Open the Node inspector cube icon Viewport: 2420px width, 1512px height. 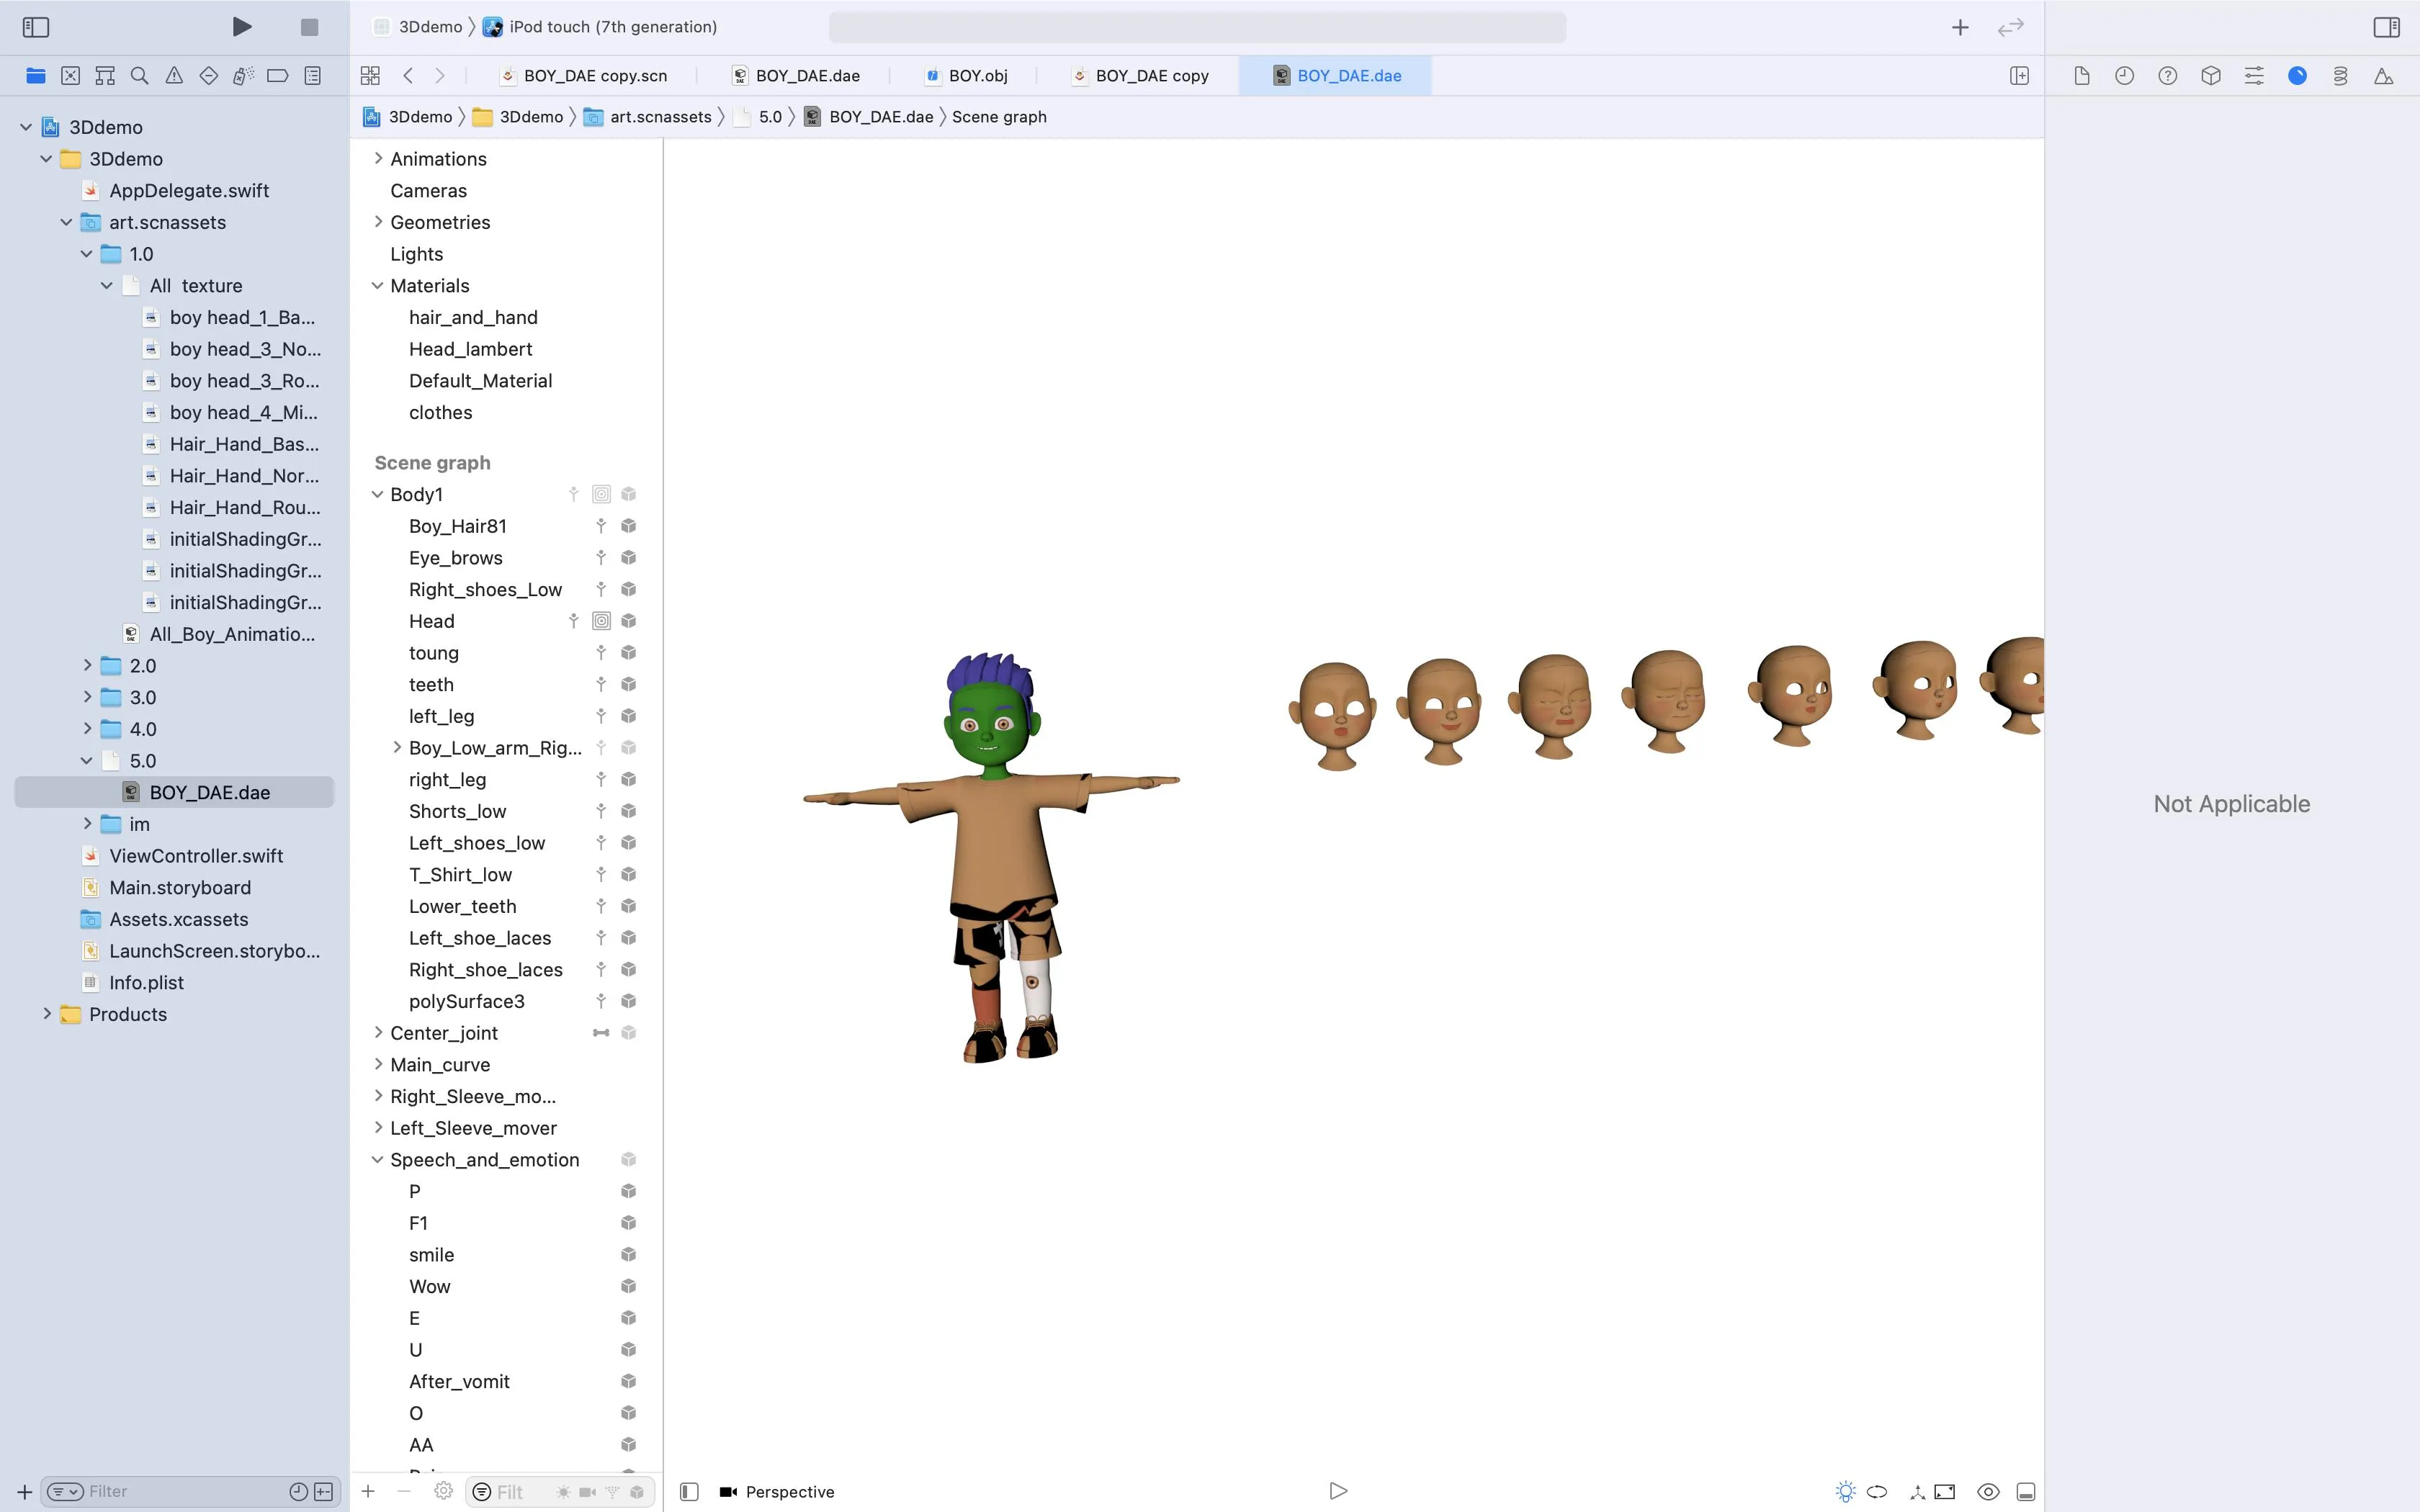2210,76
